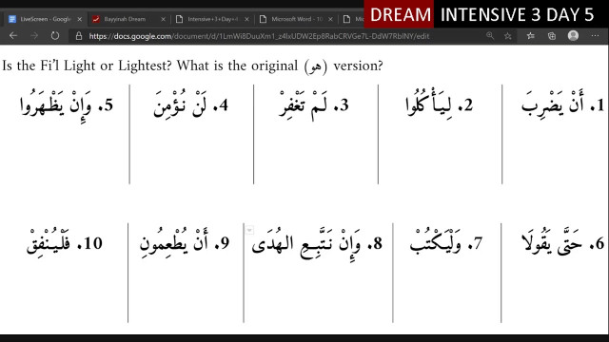This screenshot has width=609, height=342.
Task: Switch to the Intensive+3+Day+4 tab
Action: 212,19
